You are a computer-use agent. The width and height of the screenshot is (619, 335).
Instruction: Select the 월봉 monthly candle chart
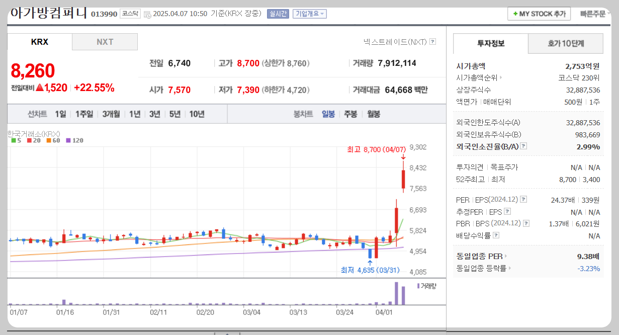point(374,114)
